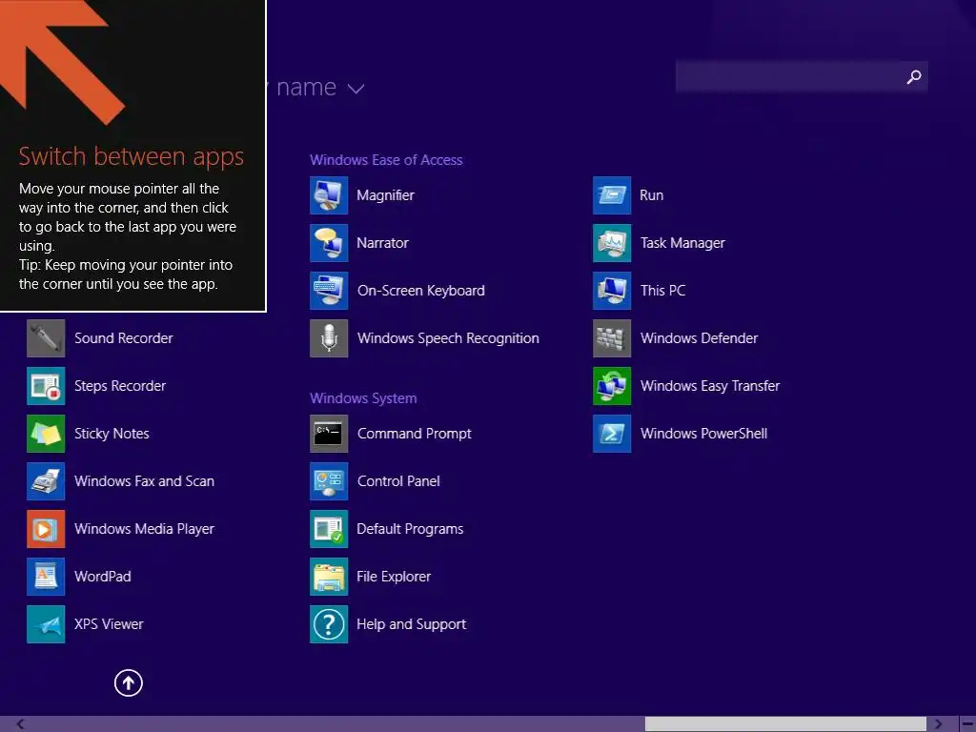Start Windows Speech Recognition via microphone icon
This screenshot has width=976, height=732.
pos(329,338)
